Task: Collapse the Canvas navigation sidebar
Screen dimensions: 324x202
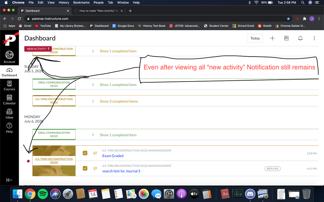Action: click(9, 180)
